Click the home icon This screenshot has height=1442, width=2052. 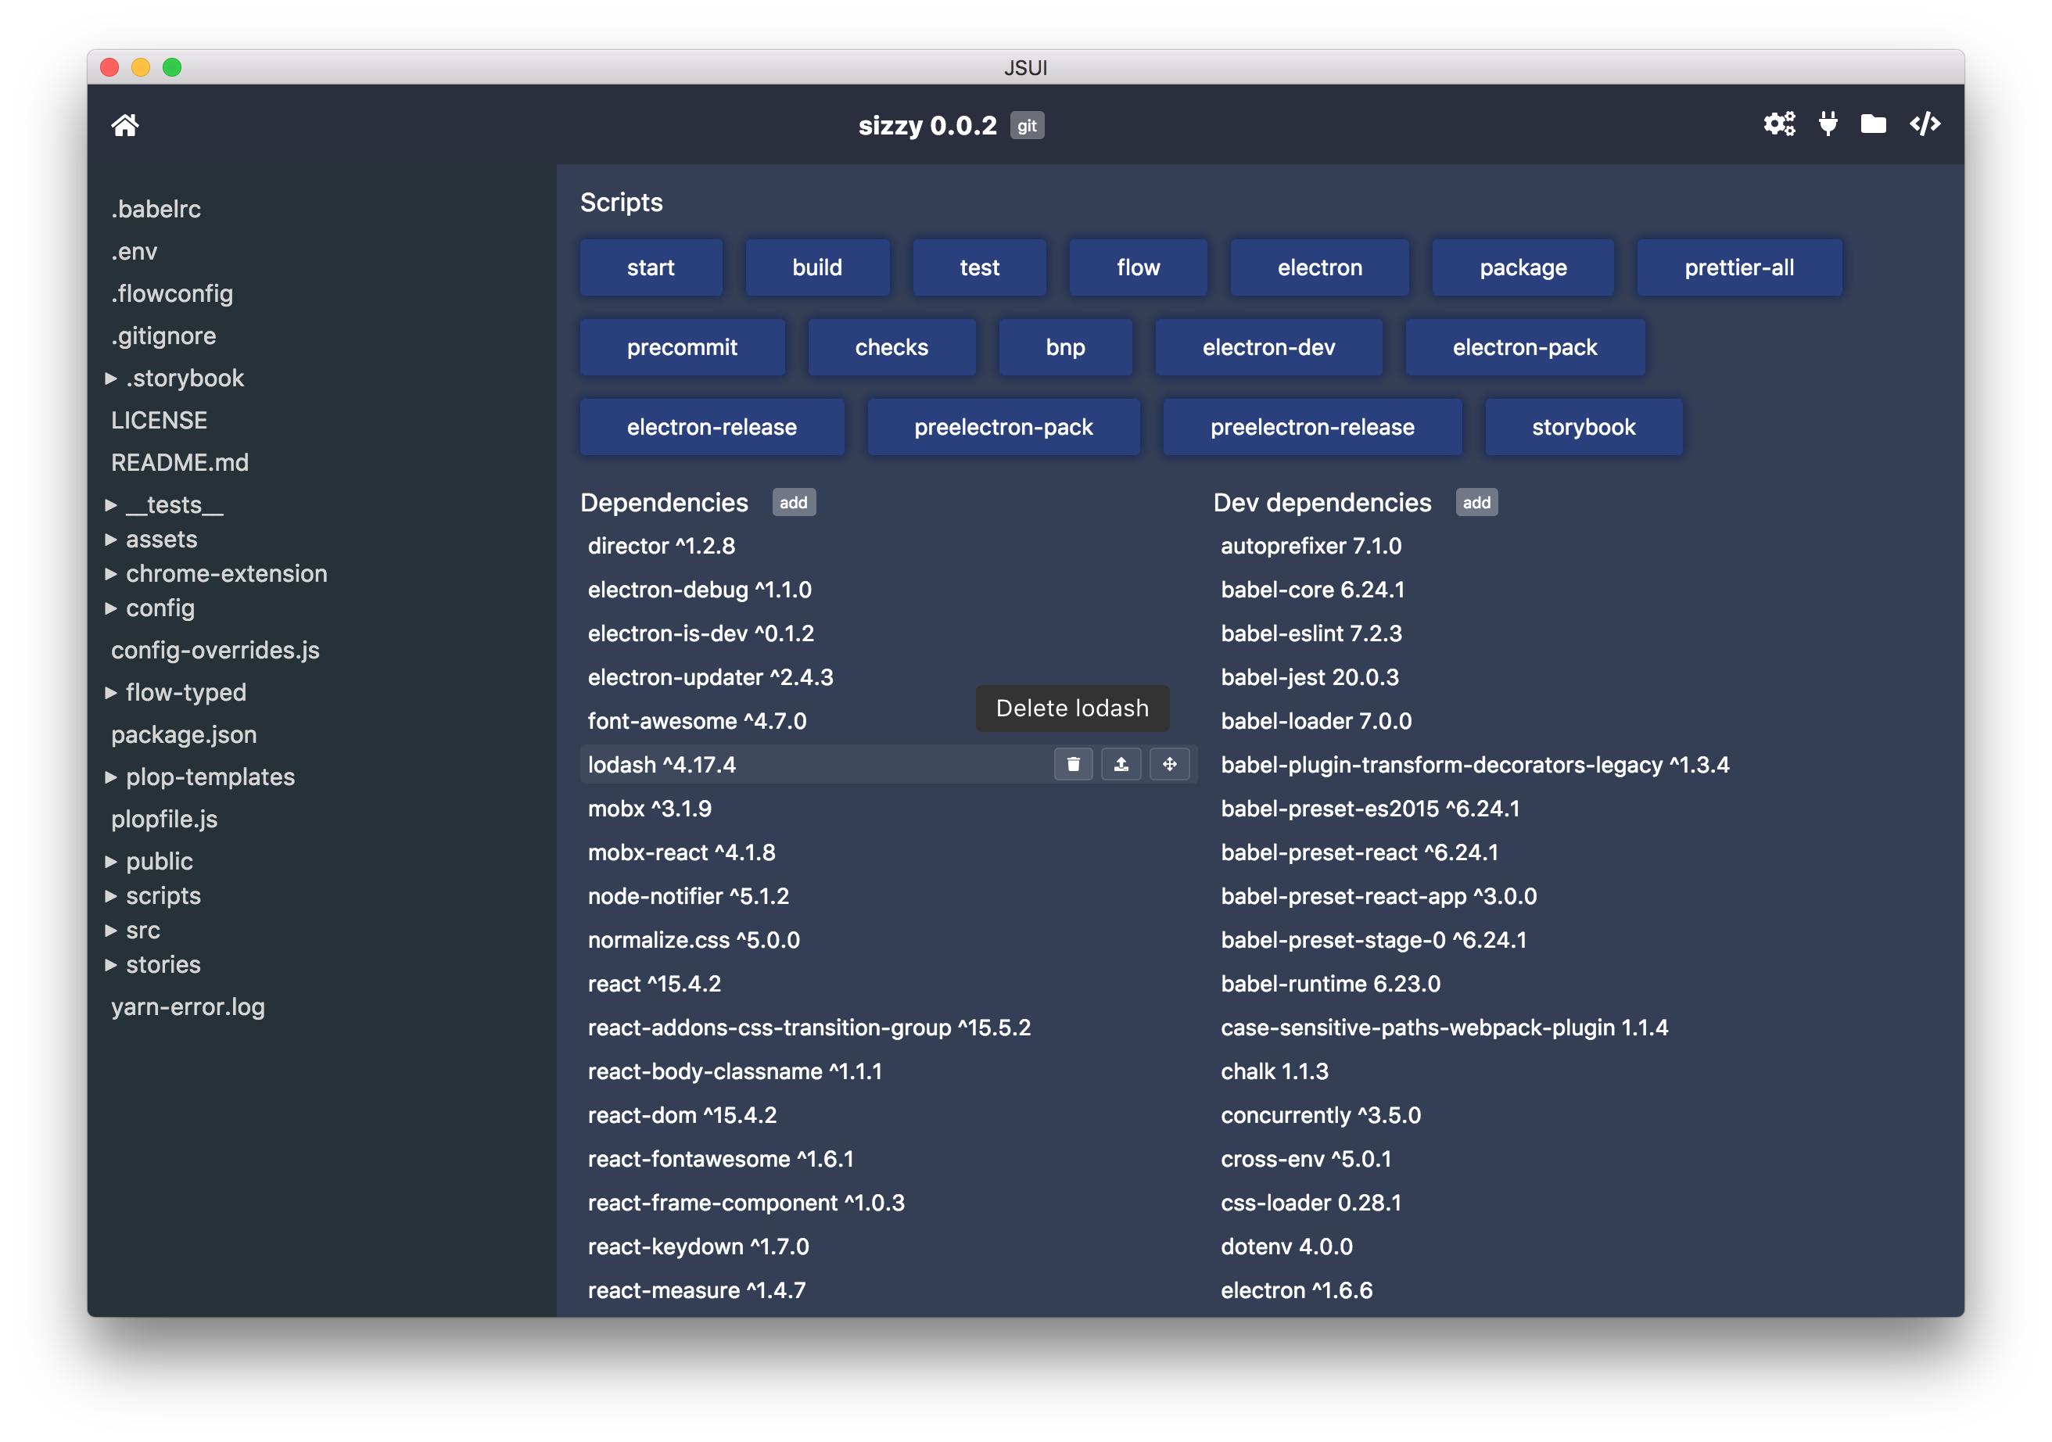[x=125, y=125]
